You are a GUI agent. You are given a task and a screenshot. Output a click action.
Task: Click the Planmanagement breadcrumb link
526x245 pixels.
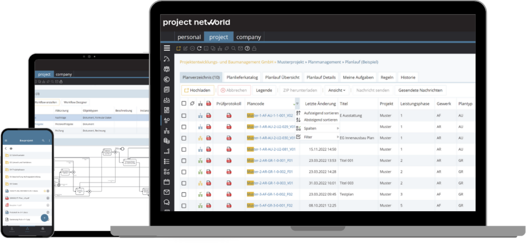click(325, 62)
